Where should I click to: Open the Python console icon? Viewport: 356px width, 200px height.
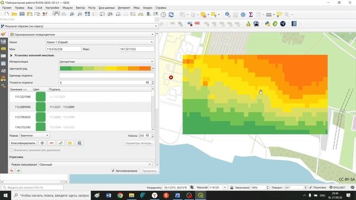(x=268, y=23)
